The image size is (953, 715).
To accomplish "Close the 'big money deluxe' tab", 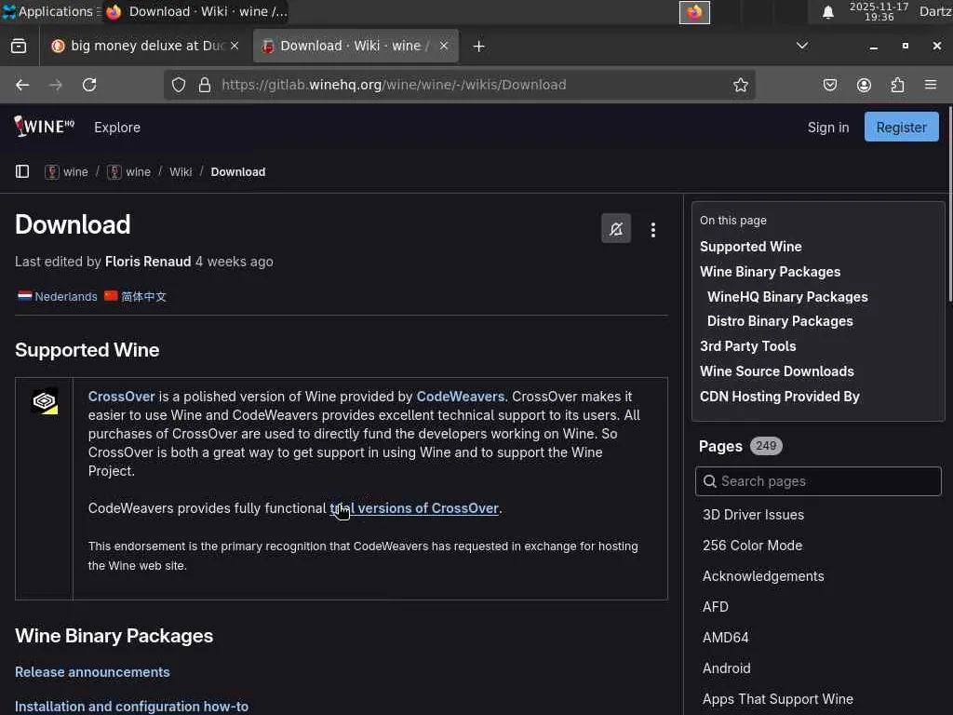I will tap(235, 46).
